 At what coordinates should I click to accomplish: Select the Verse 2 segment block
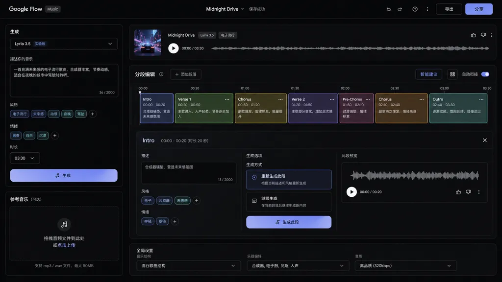[313, 108]
